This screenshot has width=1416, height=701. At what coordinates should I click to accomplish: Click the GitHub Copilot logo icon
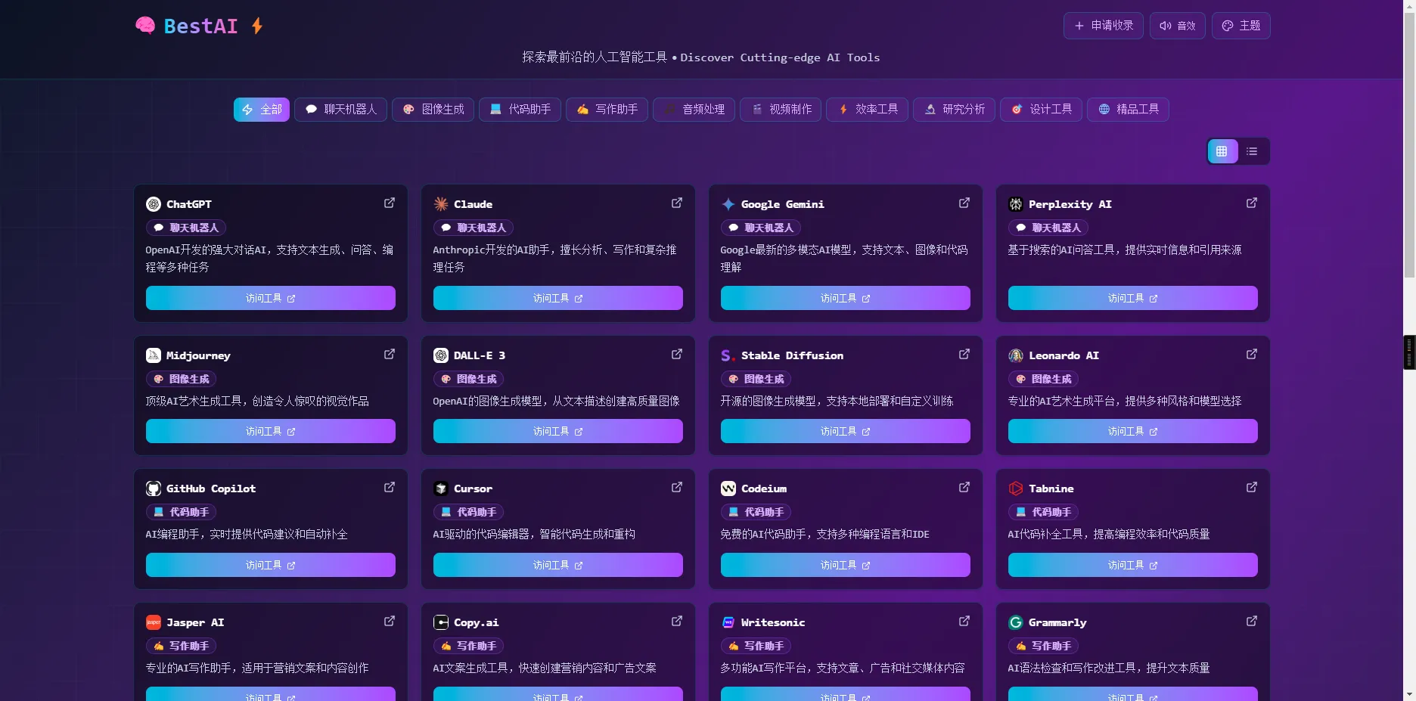pyautogui.click(x=154, y=489)
